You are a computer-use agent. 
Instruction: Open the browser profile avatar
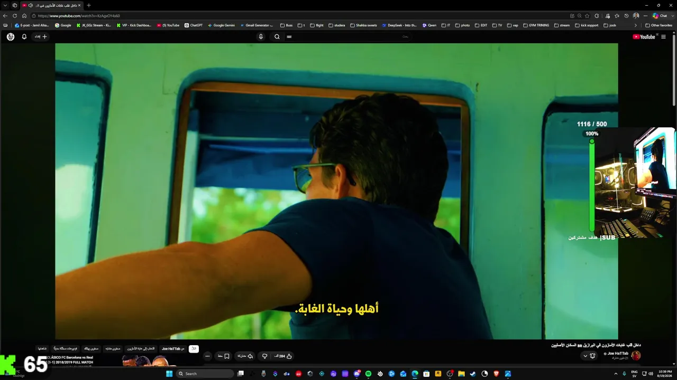pos(636,16)
